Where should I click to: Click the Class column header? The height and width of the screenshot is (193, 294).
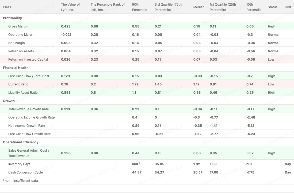coord(7,7)
